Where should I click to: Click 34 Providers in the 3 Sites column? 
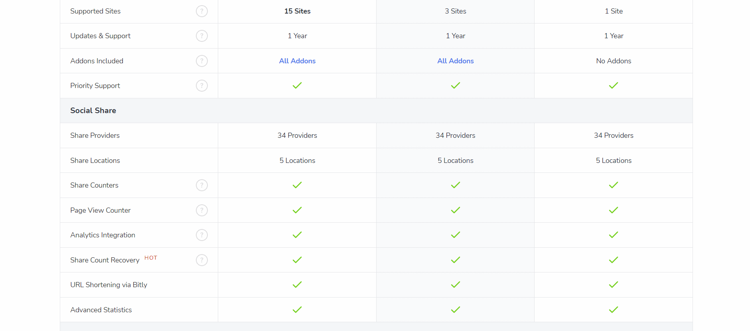click(x=456, y=135)
